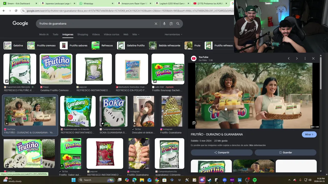The width and height of the screenshot is (328, 184).
Task: Open Spotify from the taskbar
Action: click(x=255, y=180)
